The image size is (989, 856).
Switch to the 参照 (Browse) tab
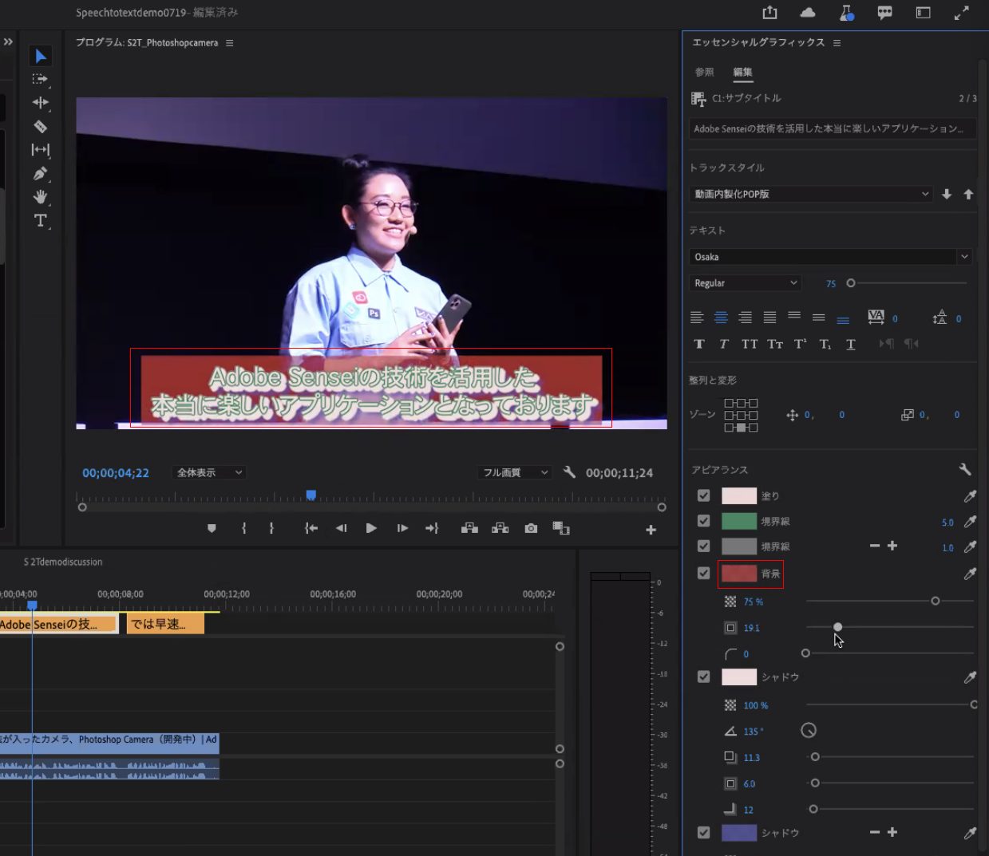(704, 72)
